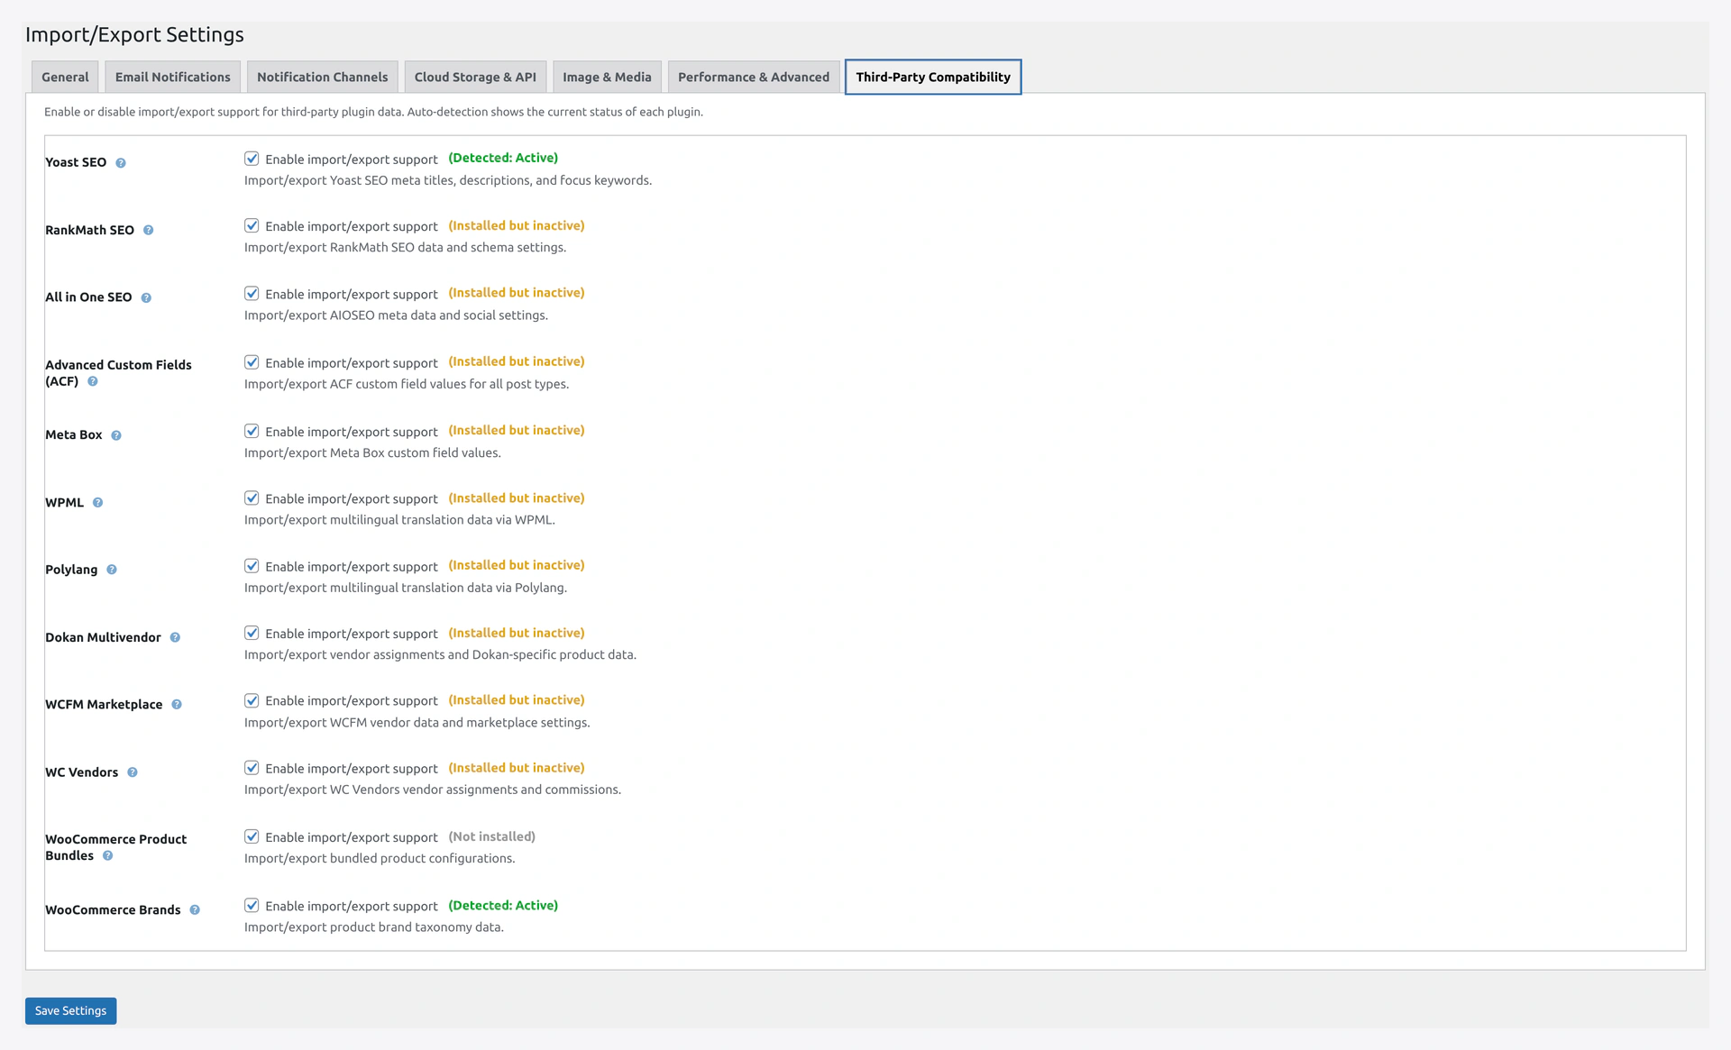Toggle WPML import/export support checkbox

252,498
